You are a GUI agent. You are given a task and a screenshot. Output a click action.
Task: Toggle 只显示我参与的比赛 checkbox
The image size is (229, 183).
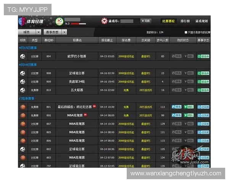tap(186, 32)
